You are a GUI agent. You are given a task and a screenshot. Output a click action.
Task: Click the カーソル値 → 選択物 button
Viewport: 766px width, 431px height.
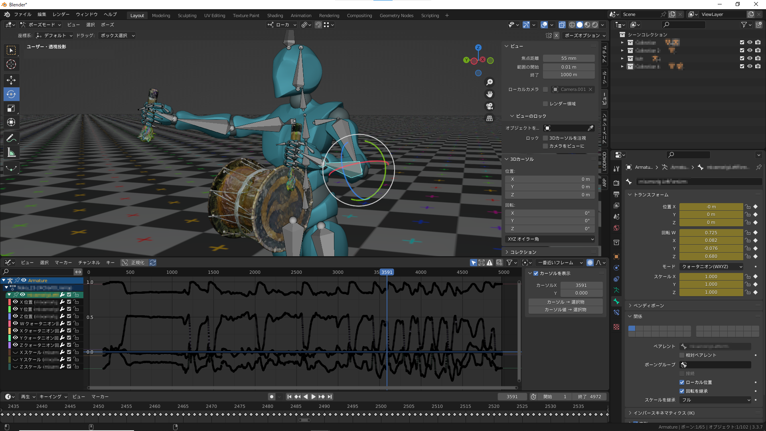point(565,310)
